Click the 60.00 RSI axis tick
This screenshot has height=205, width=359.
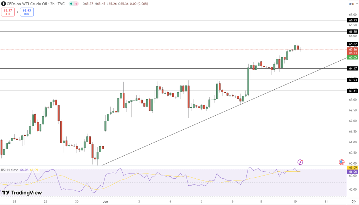[x=353, y=176]
